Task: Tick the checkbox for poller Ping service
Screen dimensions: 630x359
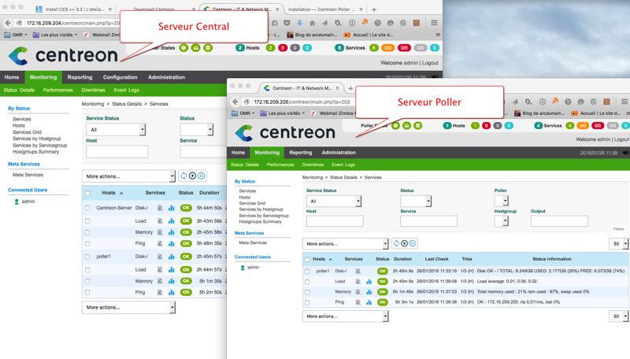Action: [308, 302]
